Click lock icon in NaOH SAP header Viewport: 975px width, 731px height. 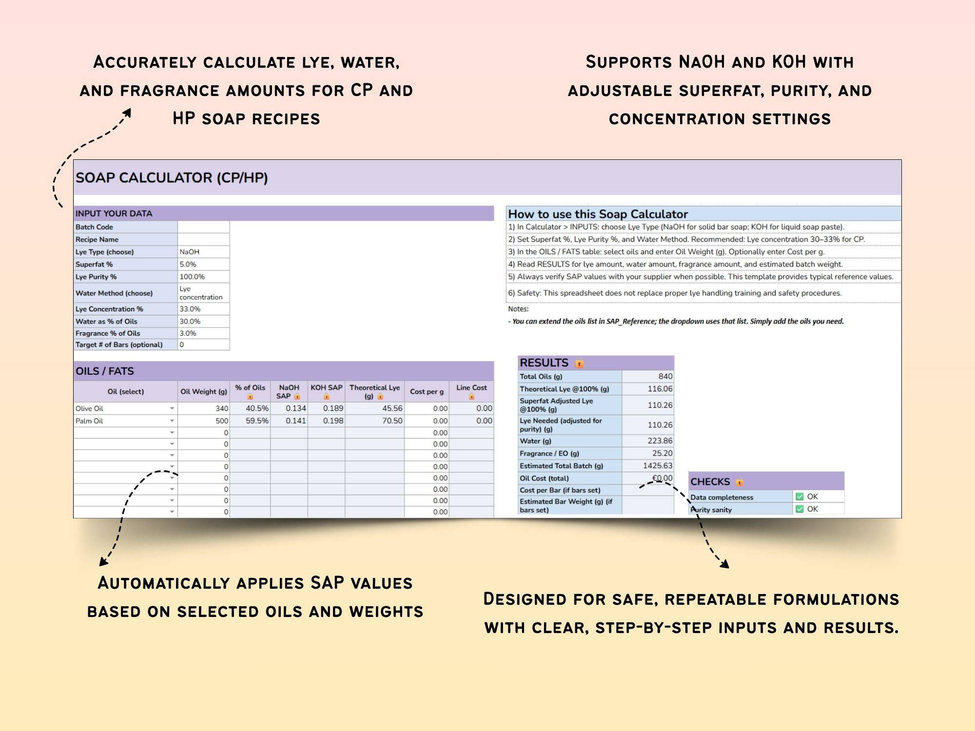pos(297,396)
